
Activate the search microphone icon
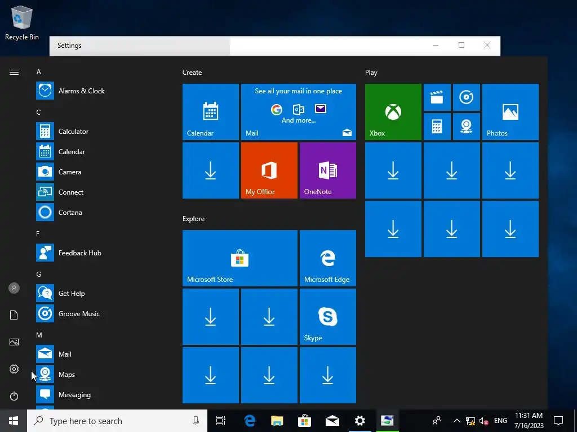[x=196, y=421]
